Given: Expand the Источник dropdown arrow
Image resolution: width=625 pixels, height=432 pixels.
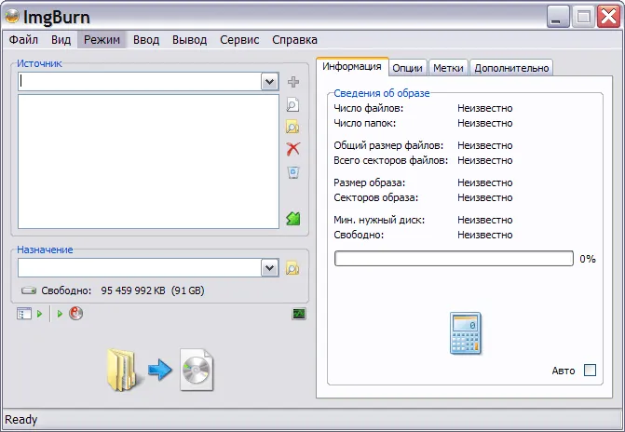Looking at the screenshot, I should 270,82.
